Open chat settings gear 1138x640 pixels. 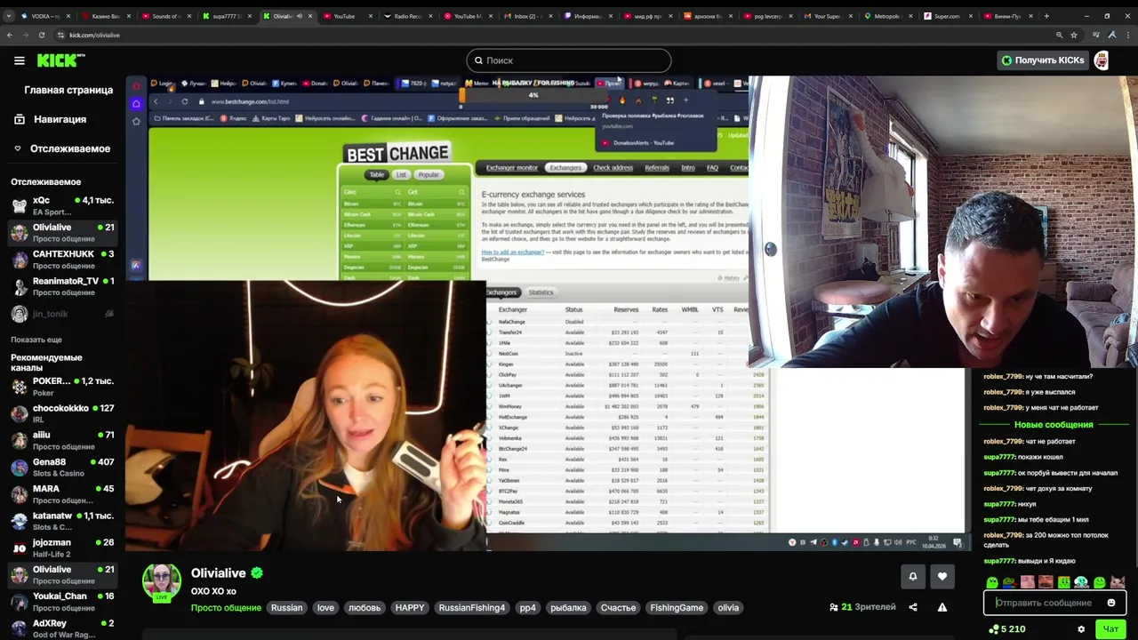click(x=1081, y=629)
